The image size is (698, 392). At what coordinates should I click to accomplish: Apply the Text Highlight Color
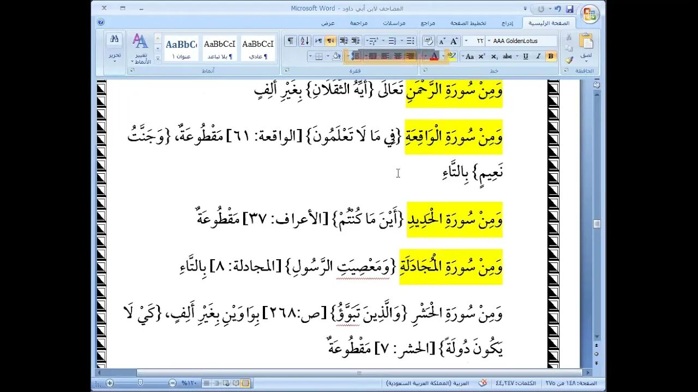click(x=452, y=56)
